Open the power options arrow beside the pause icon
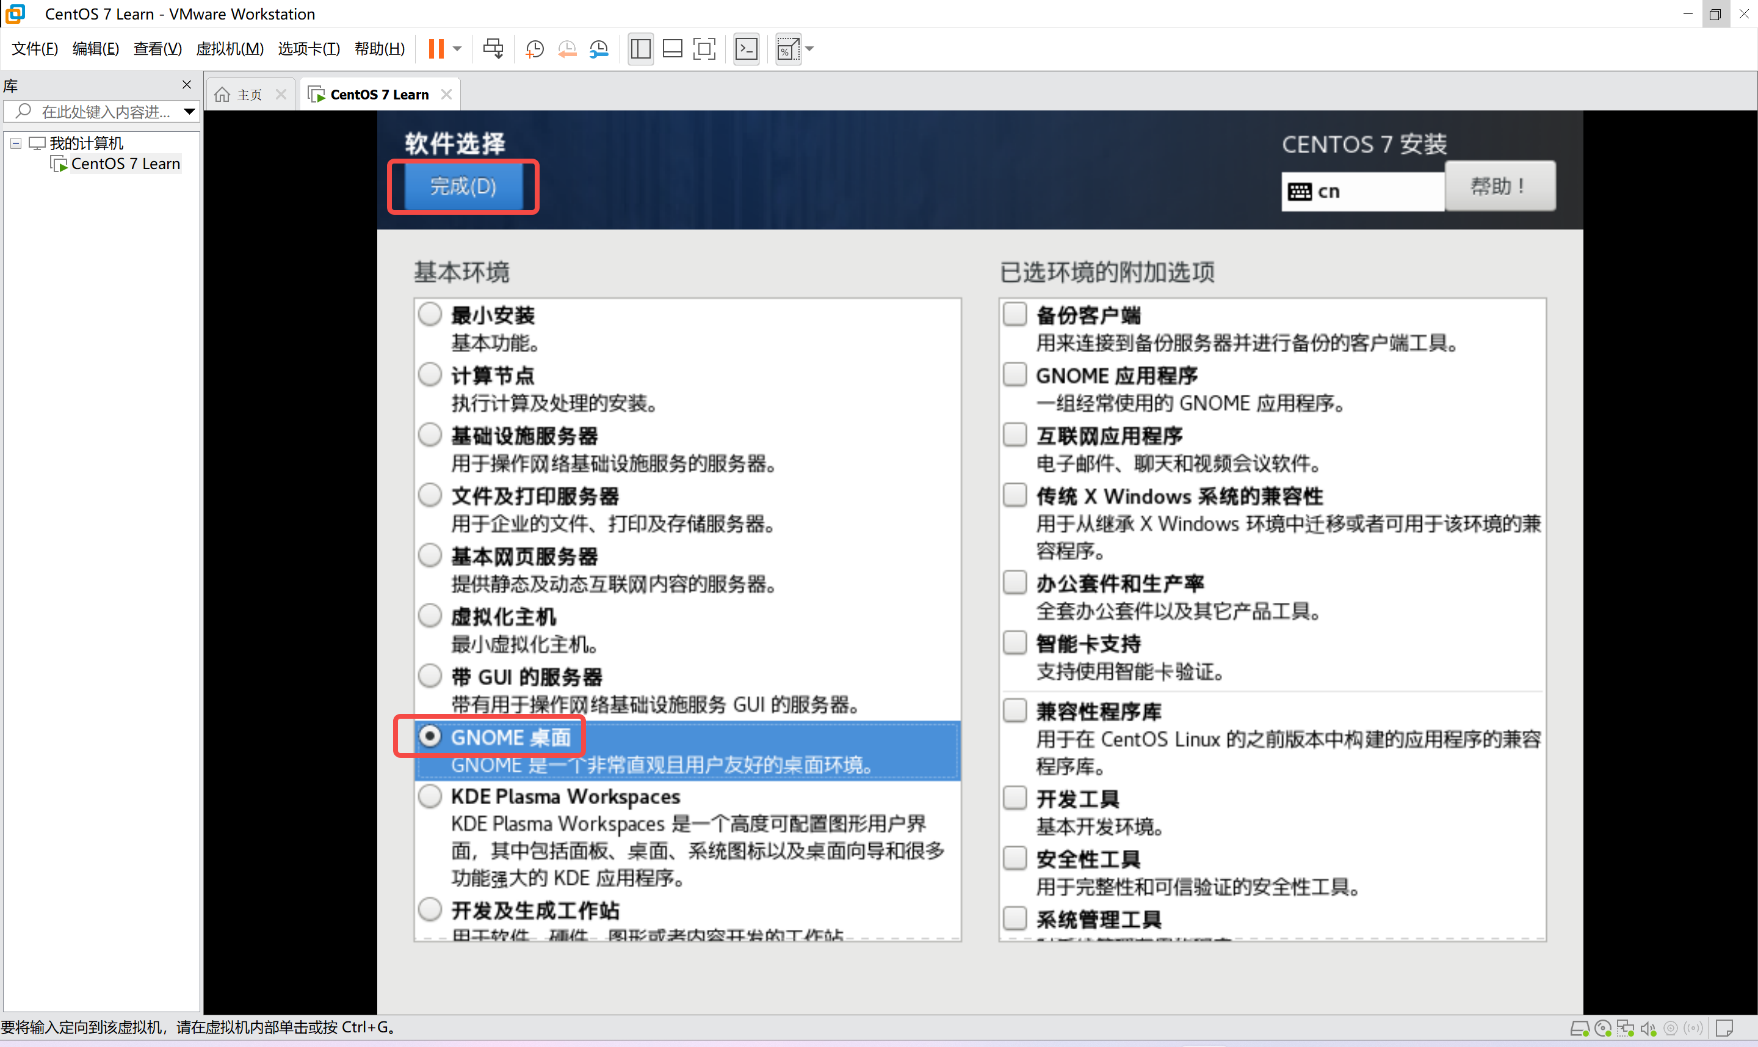Screen dimensions: 1758x1047 [x=457, y=49]
